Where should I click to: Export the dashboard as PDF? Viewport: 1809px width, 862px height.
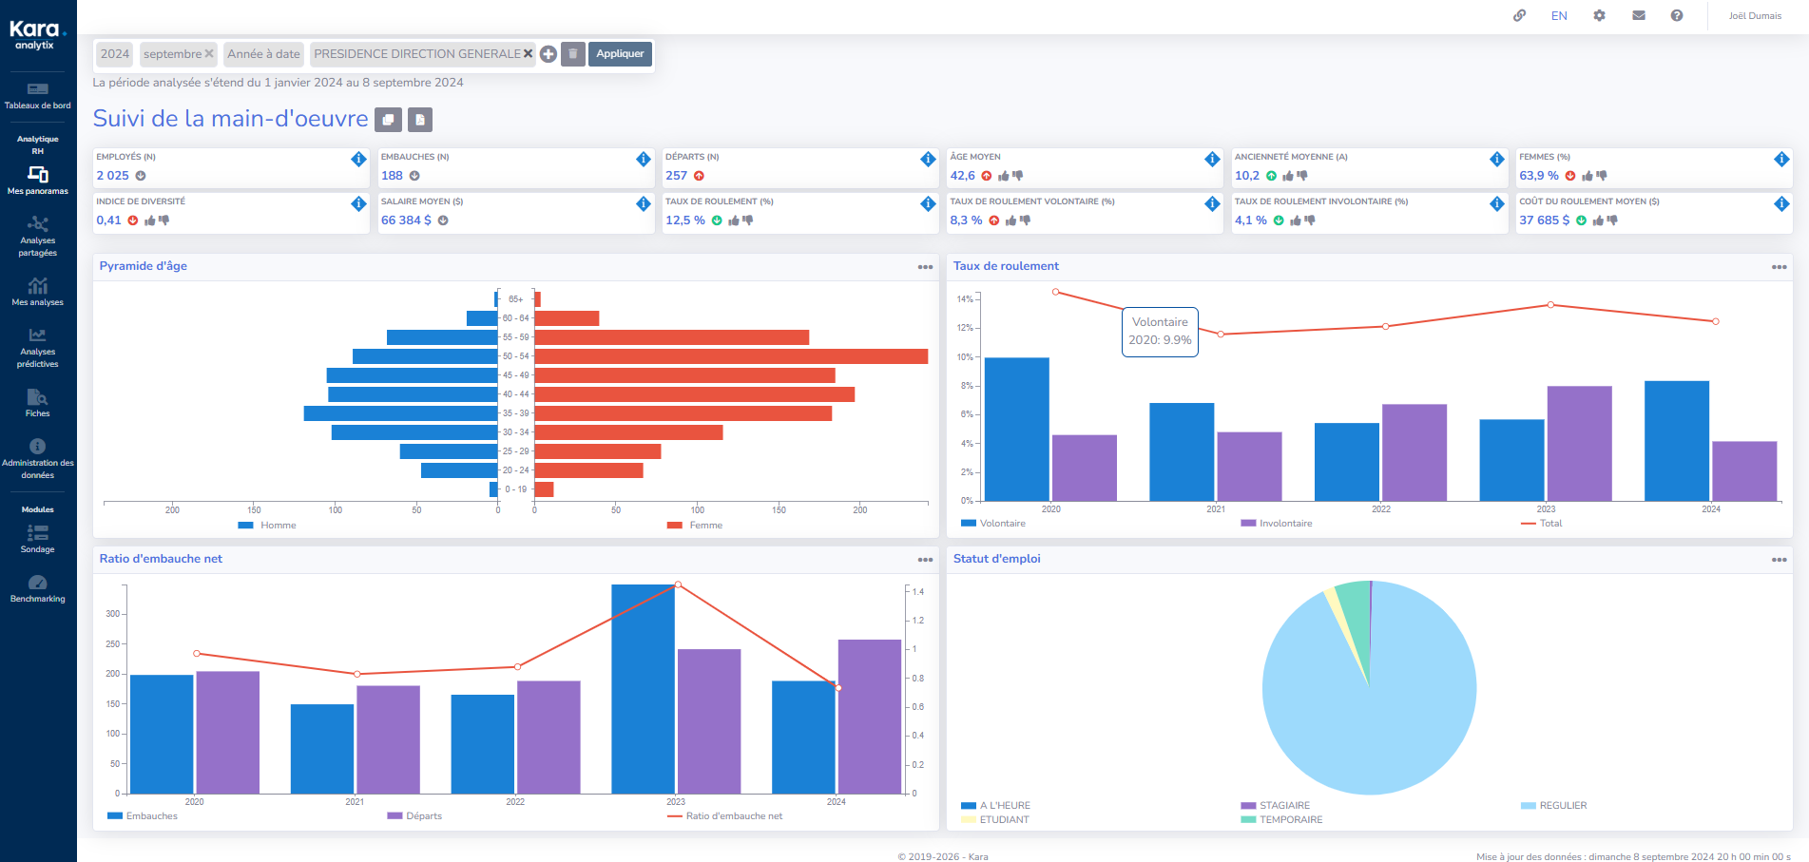pyautogui.click(x=420, y=120)
